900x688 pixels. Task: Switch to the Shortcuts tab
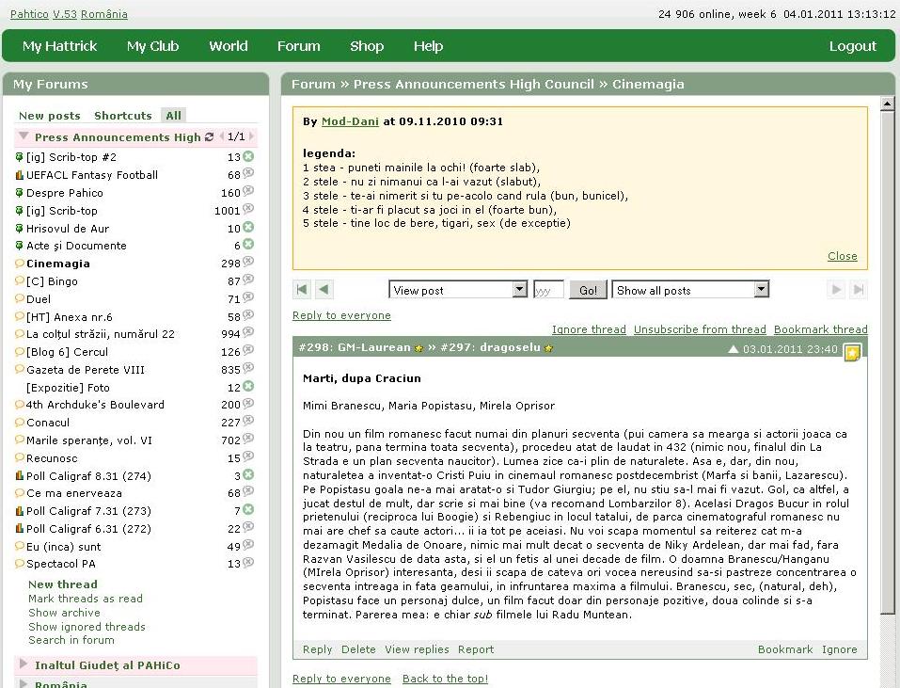[122, 116]
